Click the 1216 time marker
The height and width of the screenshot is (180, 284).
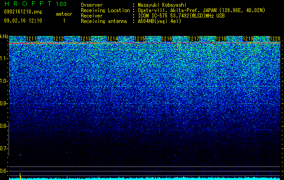pyautogui.click(x=167, y=39)
